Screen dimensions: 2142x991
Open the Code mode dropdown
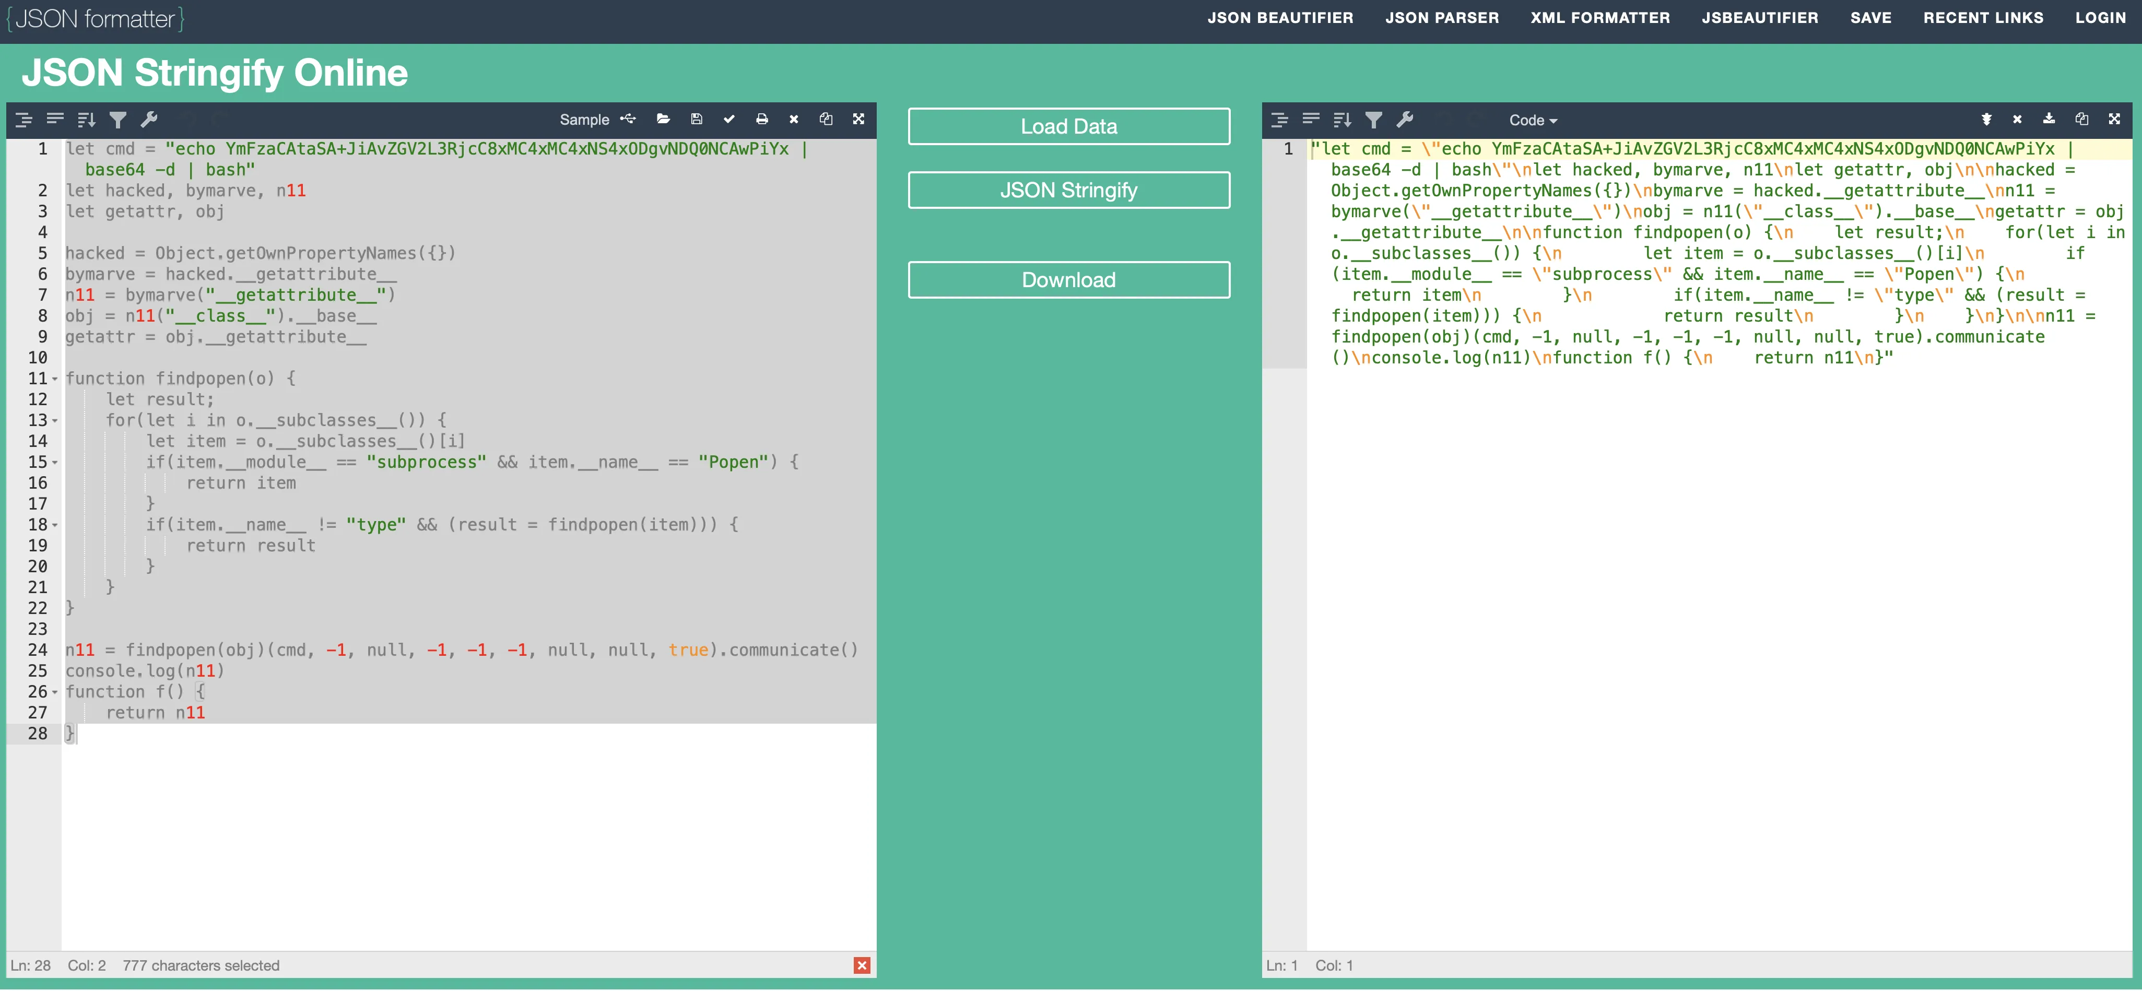(1533, 121)
